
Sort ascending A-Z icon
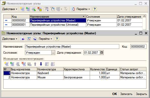point(47,64)
